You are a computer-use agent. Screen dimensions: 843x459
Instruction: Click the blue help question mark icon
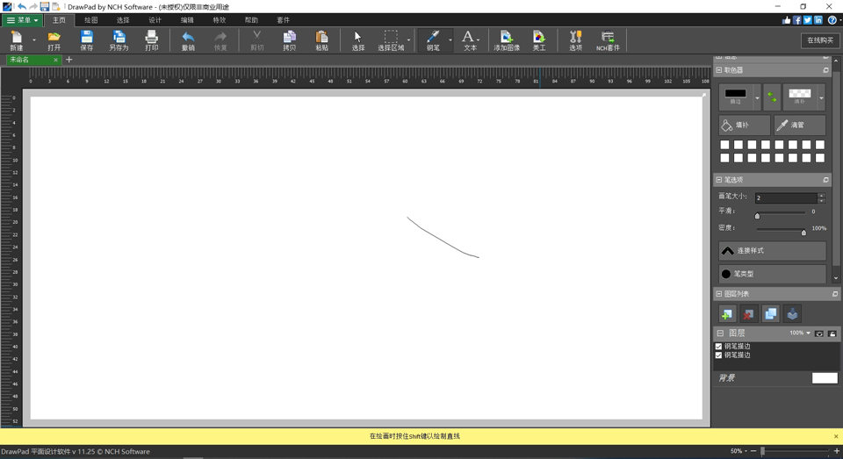pos(832,20)
